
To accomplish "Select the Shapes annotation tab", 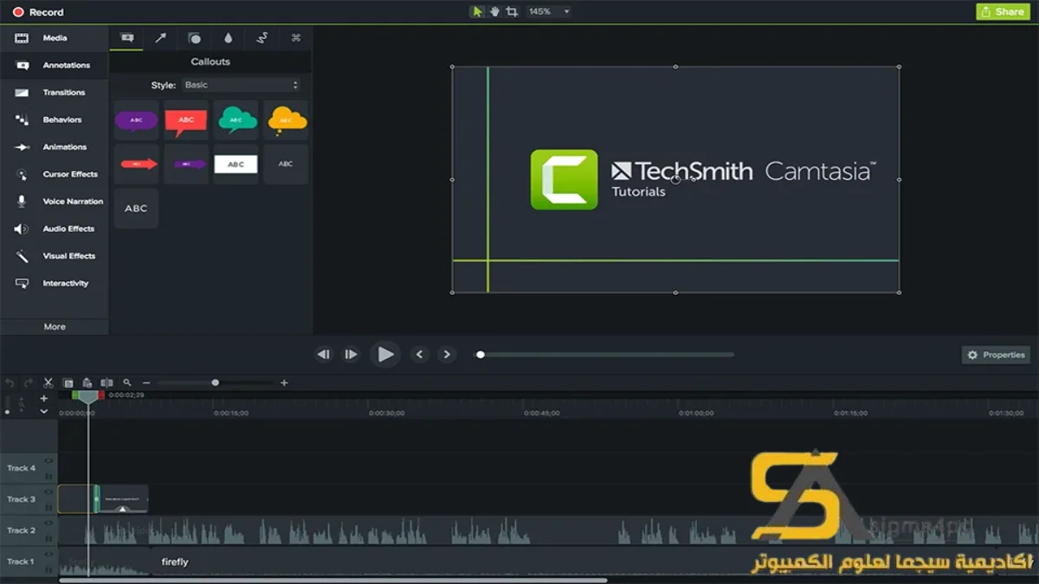I will [x=195, y=38].
